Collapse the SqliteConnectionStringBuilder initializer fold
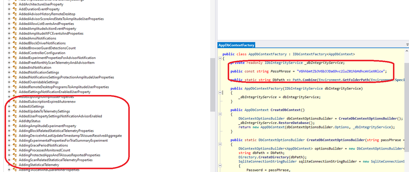This screenshot has height=172, width=409. pyautogui.click(x=220, y=166)
